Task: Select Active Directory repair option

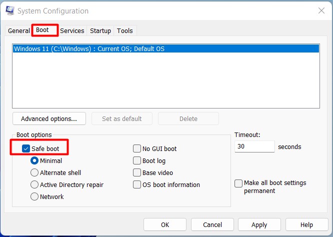Action: click(x=34, y=184)
